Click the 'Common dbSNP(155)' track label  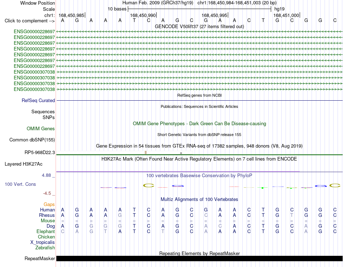(32, 140)
